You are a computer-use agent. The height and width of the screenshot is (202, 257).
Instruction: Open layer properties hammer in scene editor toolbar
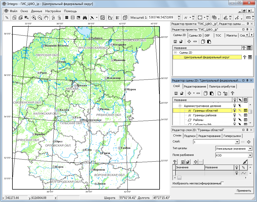click(x=232, y=93)
